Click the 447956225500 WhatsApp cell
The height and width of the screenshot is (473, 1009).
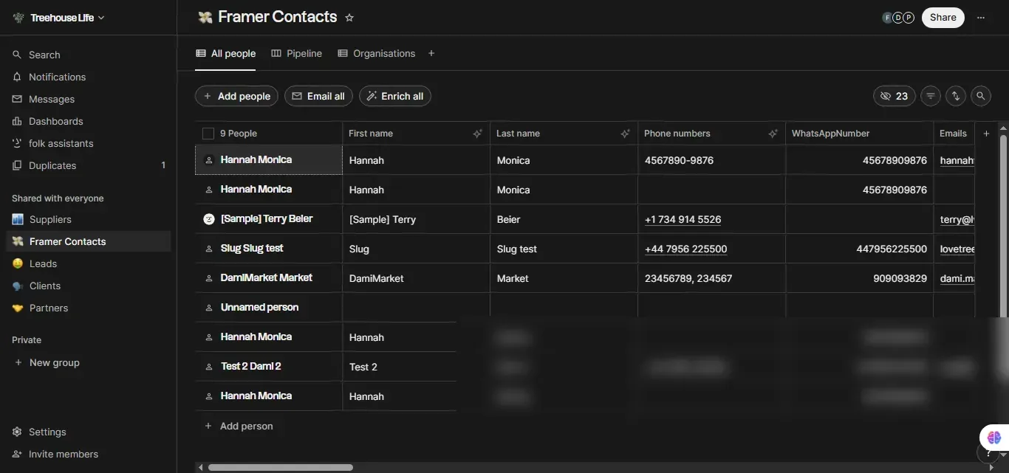click(x=859, y=249)
